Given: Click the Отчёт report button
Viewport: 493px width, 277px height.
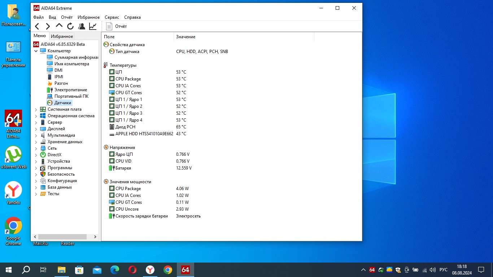Looking at the screenshot, I should (116, 26).
